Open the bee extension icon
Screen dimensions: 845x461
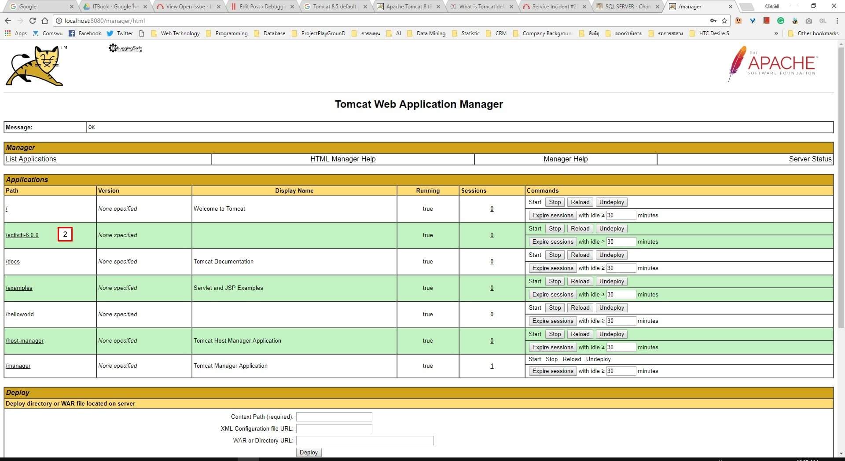pos(795,21)
